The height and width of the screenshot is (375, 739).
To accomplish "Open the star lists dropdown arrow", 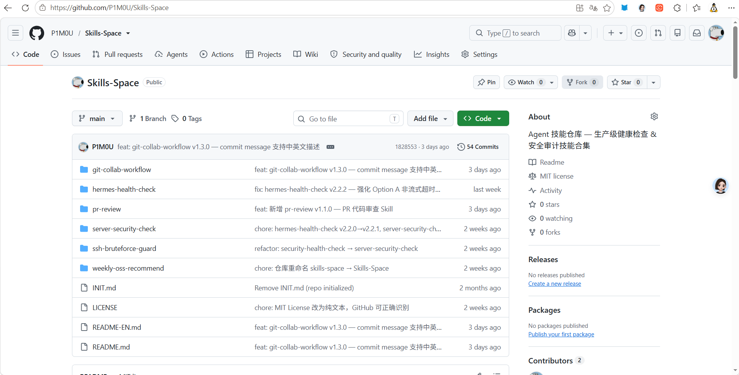I will coord(653,82).
